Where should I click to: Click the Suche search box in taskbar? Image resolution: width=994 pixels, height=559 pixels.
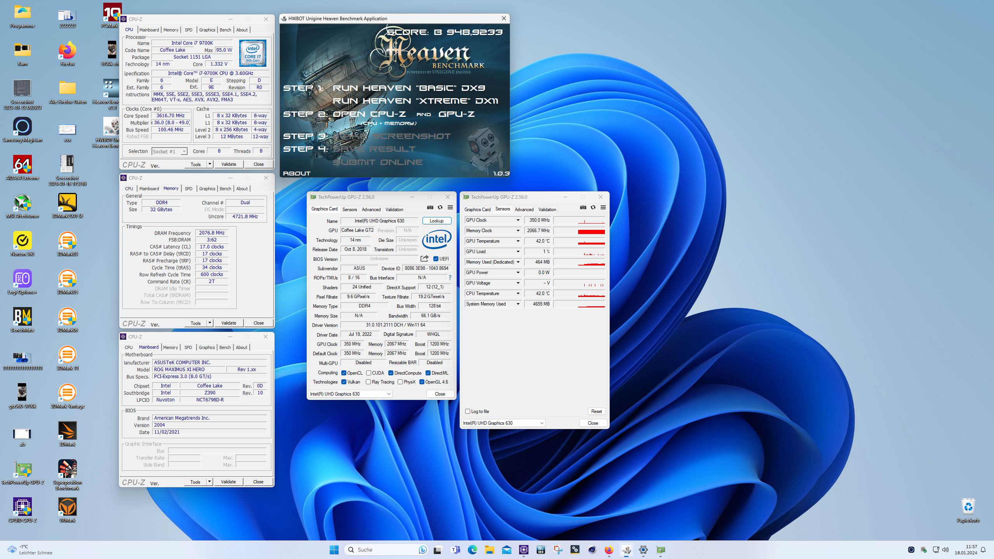coord(386,550)
